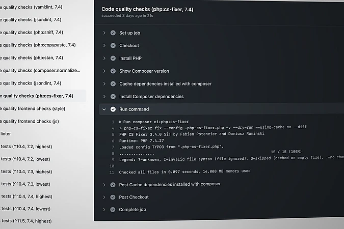Click the success icon beside Install Composer dependencies

click(113, 97)
